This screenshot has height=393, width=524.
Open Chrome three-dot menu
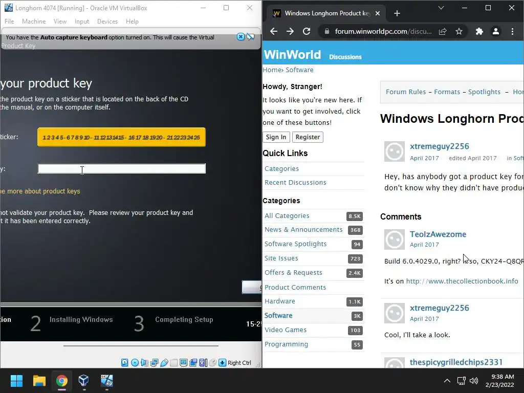(x=512, y=31)
